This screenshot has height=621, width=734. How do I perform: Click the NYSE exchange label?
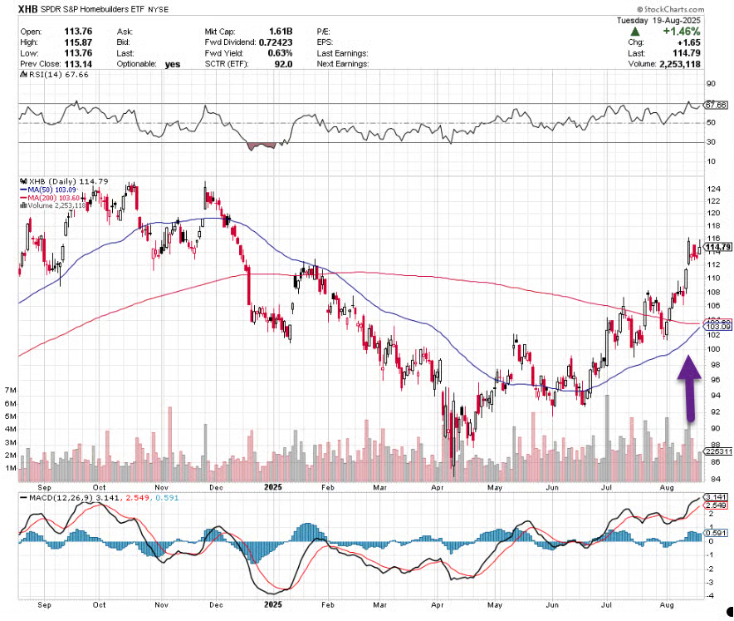(x=158, y=9)
